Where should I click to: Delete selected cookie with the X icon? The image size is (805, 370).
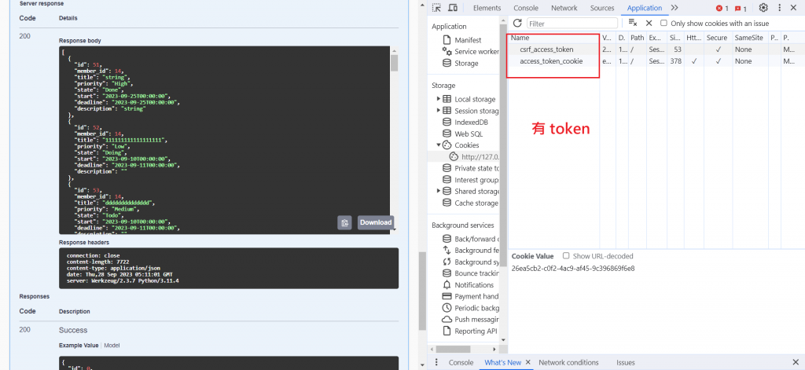point(649,23)
